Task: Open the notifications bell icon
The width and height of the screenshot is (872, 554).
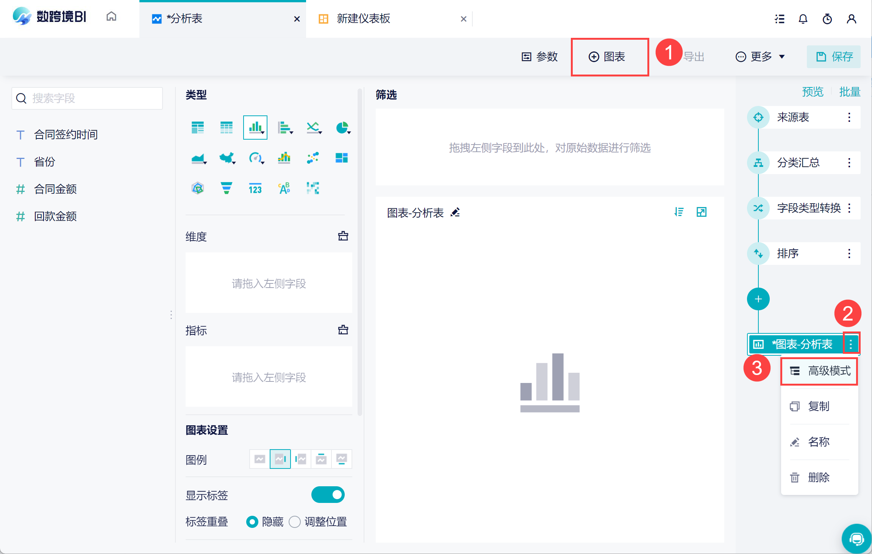Action: pyautogui.click(x=803, y=19)
